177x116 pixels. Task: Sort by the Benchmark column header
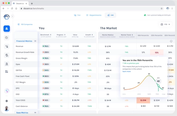(45, 35)
